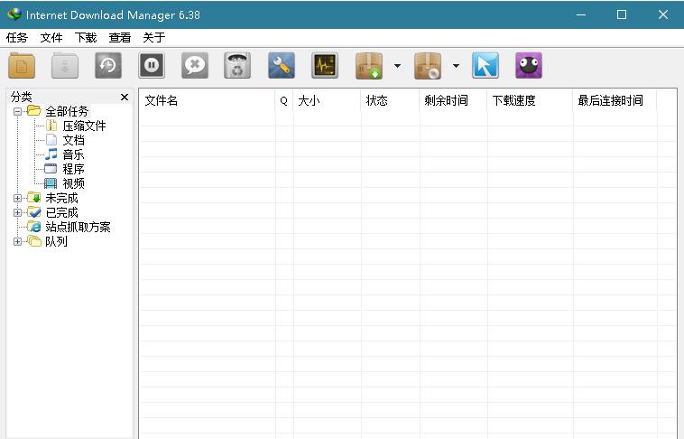Image resolution: width=684 pixels, height=439 pixels.
Task: Select the 未完成 category
Action: (61, 199)
